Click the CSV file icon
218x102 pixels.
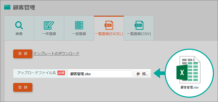click(x=139, y=25)
